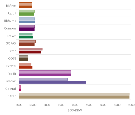Click the EOS/KRW axis title
Screen dimensions: 135x115
tap(75, 110)
